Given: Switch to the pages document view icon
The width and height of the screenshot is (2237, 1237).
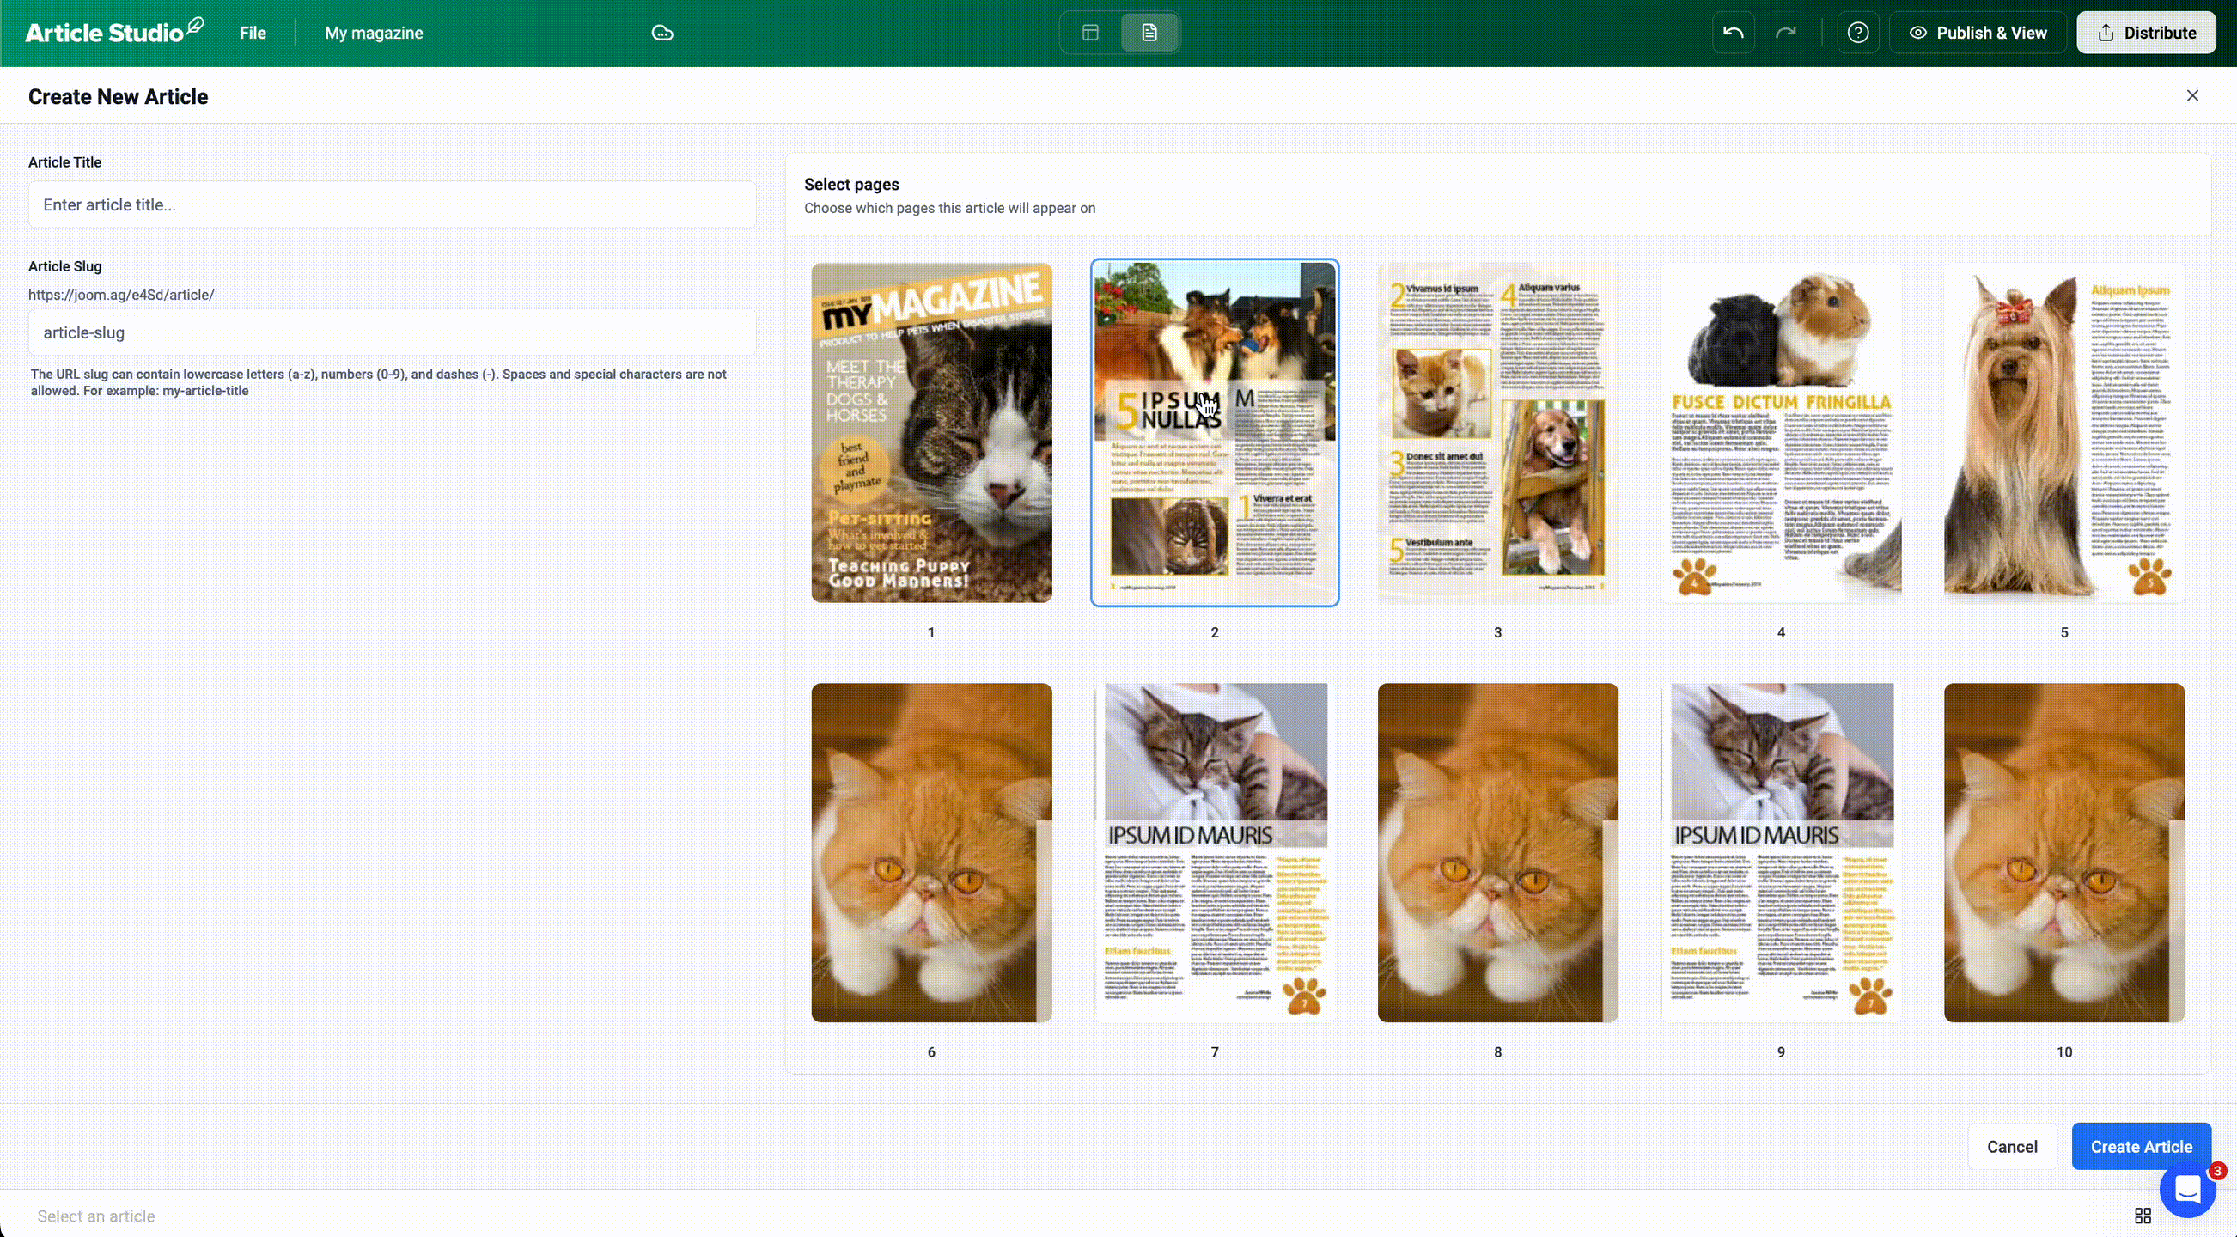Looking at the screenshot, I should [1149, 32].
